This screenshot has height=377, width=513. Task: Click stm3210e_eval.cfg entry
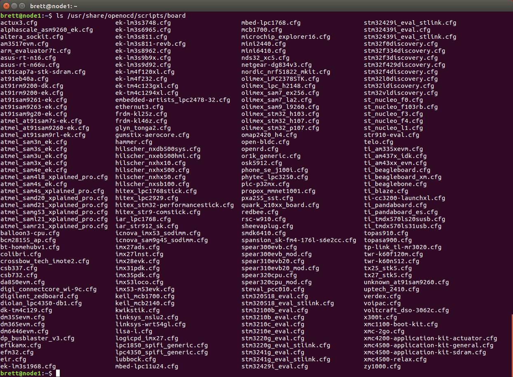point(273,331)
